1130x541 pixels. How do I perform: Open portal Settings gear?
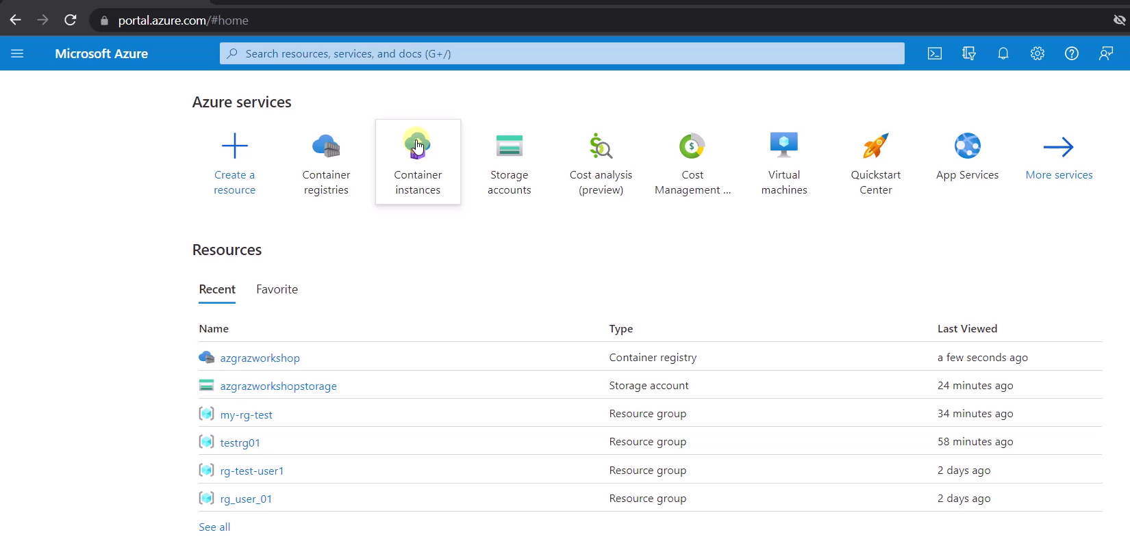[1038, 53]
